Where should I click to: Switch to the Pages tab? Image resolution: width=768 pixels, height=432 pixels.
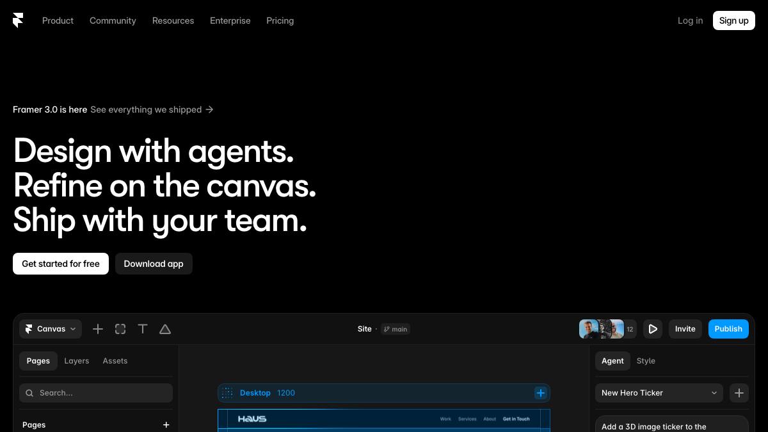pyautogui.click(x=38, y=361)
